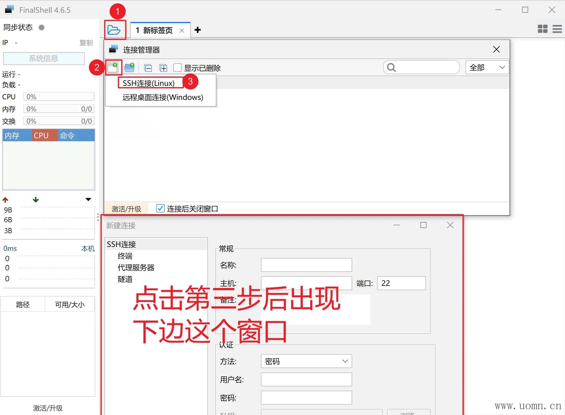This screenshot has height=415, width=565.
Task: Click the new folder icon
Action: (x=130, y=68)
